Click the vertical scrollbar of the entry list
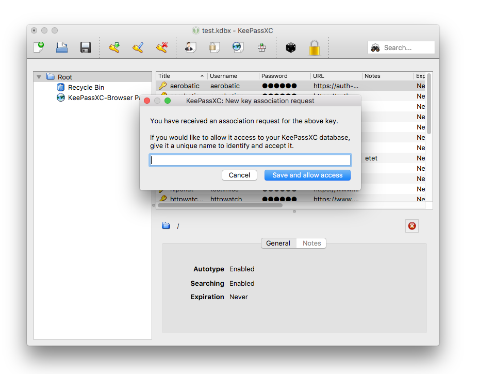Screen dimensions: 478x374 [x=429, y=104]
